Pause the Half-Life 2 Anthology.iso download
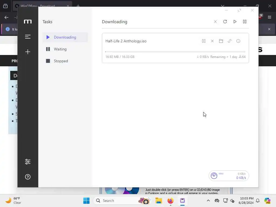Screen dimensions: 276x207 [204, 41]
